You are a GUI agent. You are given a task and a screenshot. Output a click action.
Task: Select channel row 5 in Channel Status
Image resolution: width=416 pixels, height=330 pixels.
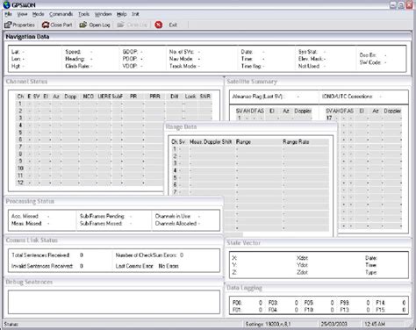pos(114,133)
